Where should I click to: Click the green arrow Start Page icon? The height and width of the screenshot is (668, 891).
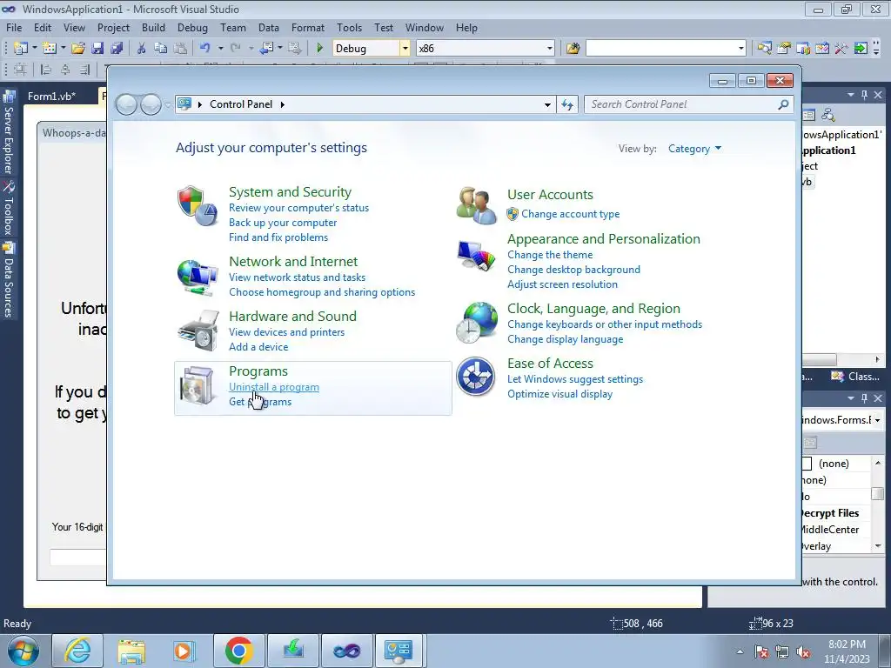click(861, 49)
